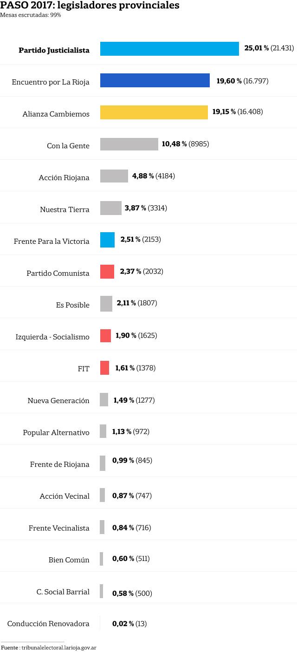Click the gray Con la Gente bar
Viewport: 297px width, 652px height.
129,144
